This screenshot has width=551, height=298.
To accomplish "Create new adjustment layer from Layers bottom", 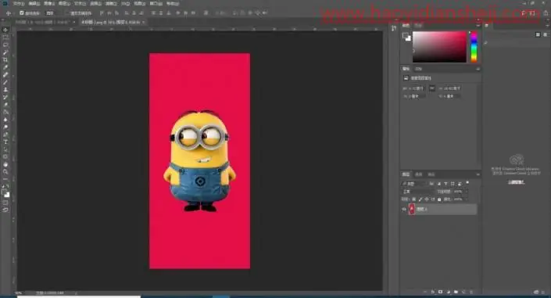I will [x=448, y=292].
